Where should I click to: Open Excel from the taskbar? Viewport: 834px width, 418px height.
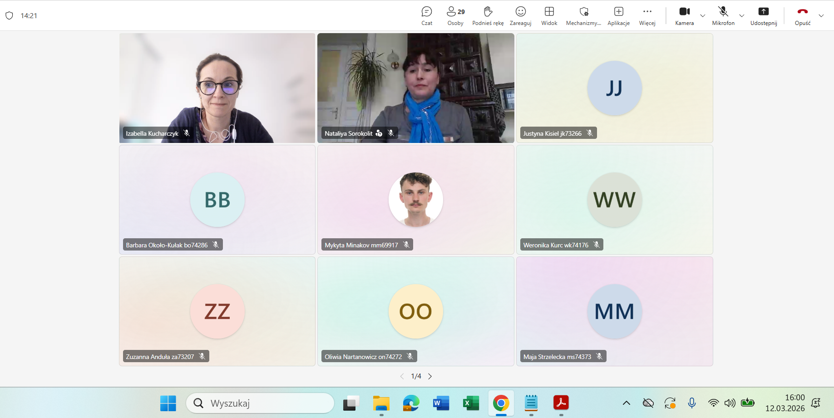471,403
